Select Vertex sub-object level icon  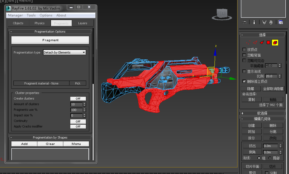(248, 43)
